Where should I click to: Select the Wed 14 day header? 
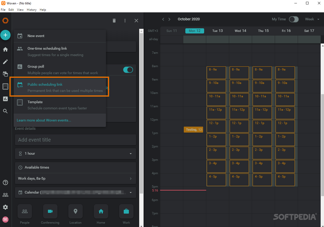pyautogui.click(x=240, y=31)
